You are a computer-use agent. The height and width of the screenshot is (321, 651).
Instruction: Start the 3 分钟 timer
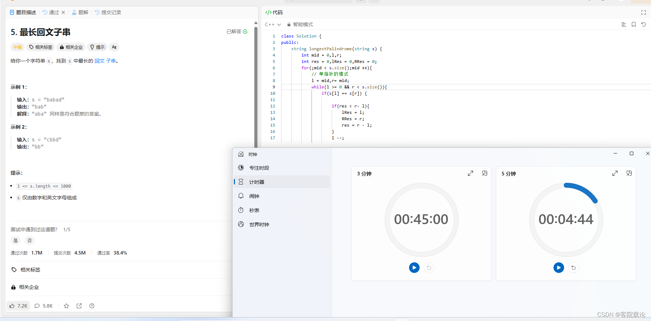click(x=414, y=268)
